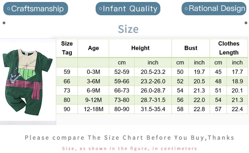Click the 0-3M age cell

click(93, 72)
